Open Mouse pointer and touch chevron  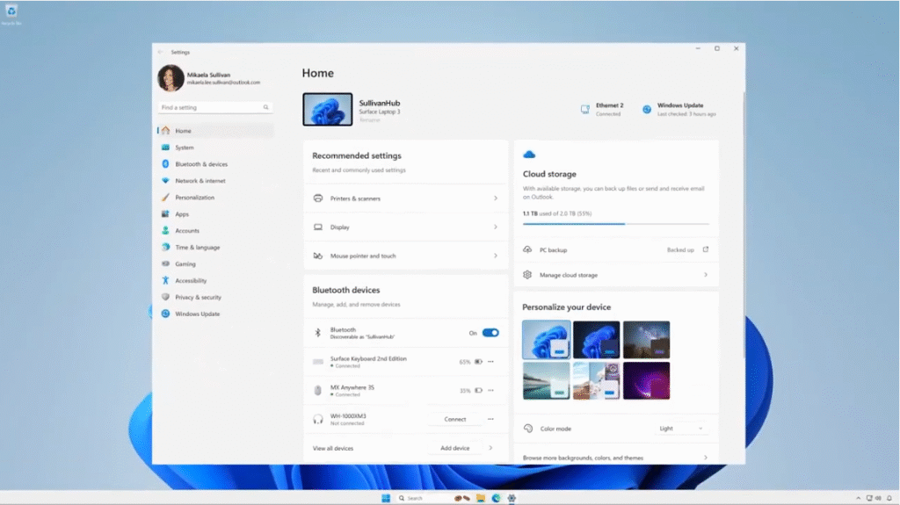pos(496,256)
